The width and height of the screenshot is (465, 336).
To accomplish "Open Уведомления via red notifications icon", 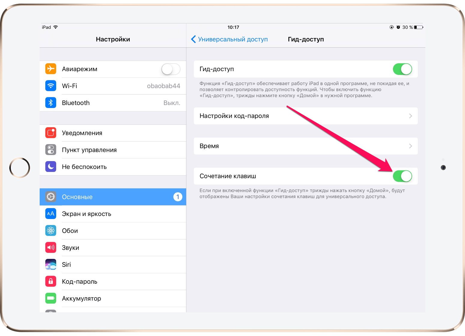I will click(x=51, y=133).
